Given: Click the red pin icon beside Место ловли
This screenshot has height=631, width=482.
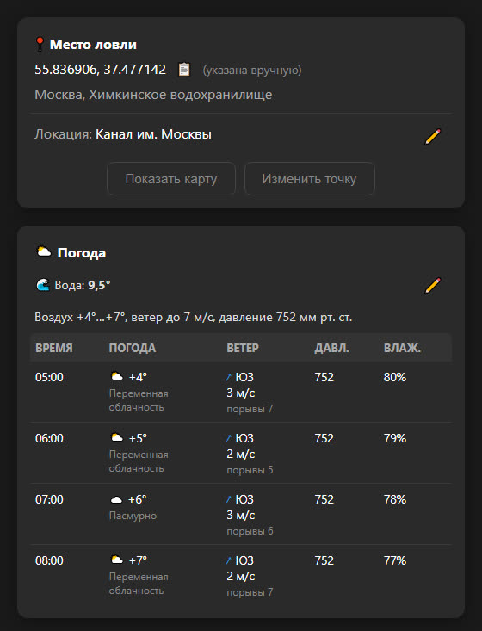Looking at the screenshot, I should coord(40,44).
